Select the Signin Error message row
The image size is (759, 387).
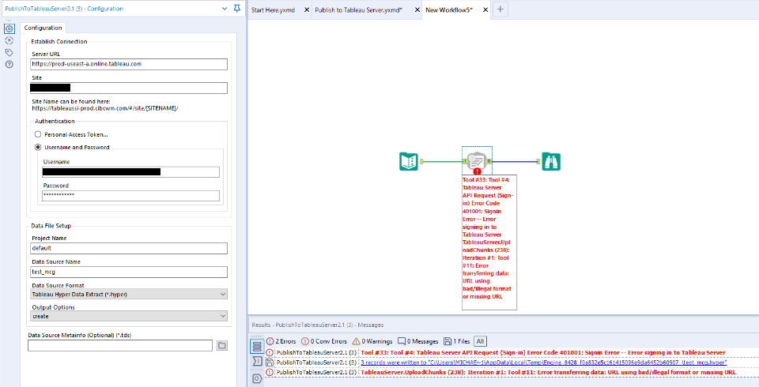click(512, 353)
